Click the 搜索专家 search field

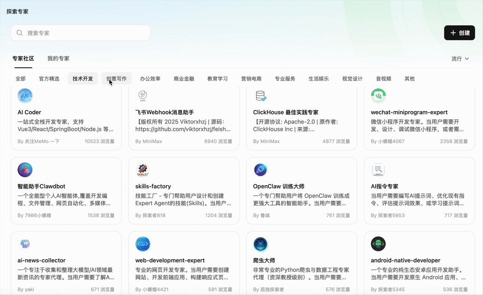point(81,33)
